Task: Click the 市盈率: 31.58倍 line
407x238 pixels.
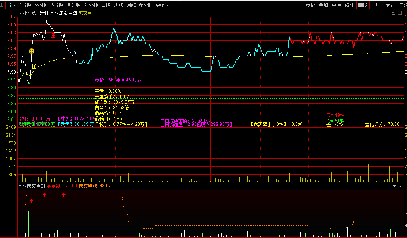Action: 112,108
